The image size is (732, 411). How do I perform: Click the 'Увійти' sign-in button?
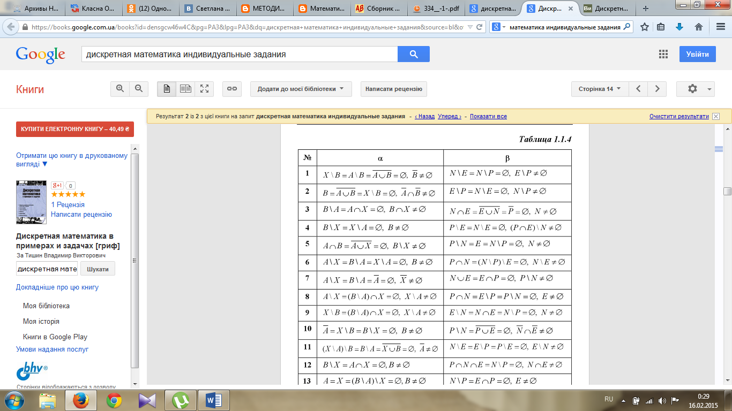click(697, 54)
